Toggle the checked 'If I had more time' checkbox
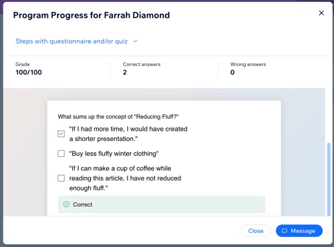The image size is (334, 247). click(61, 134)
